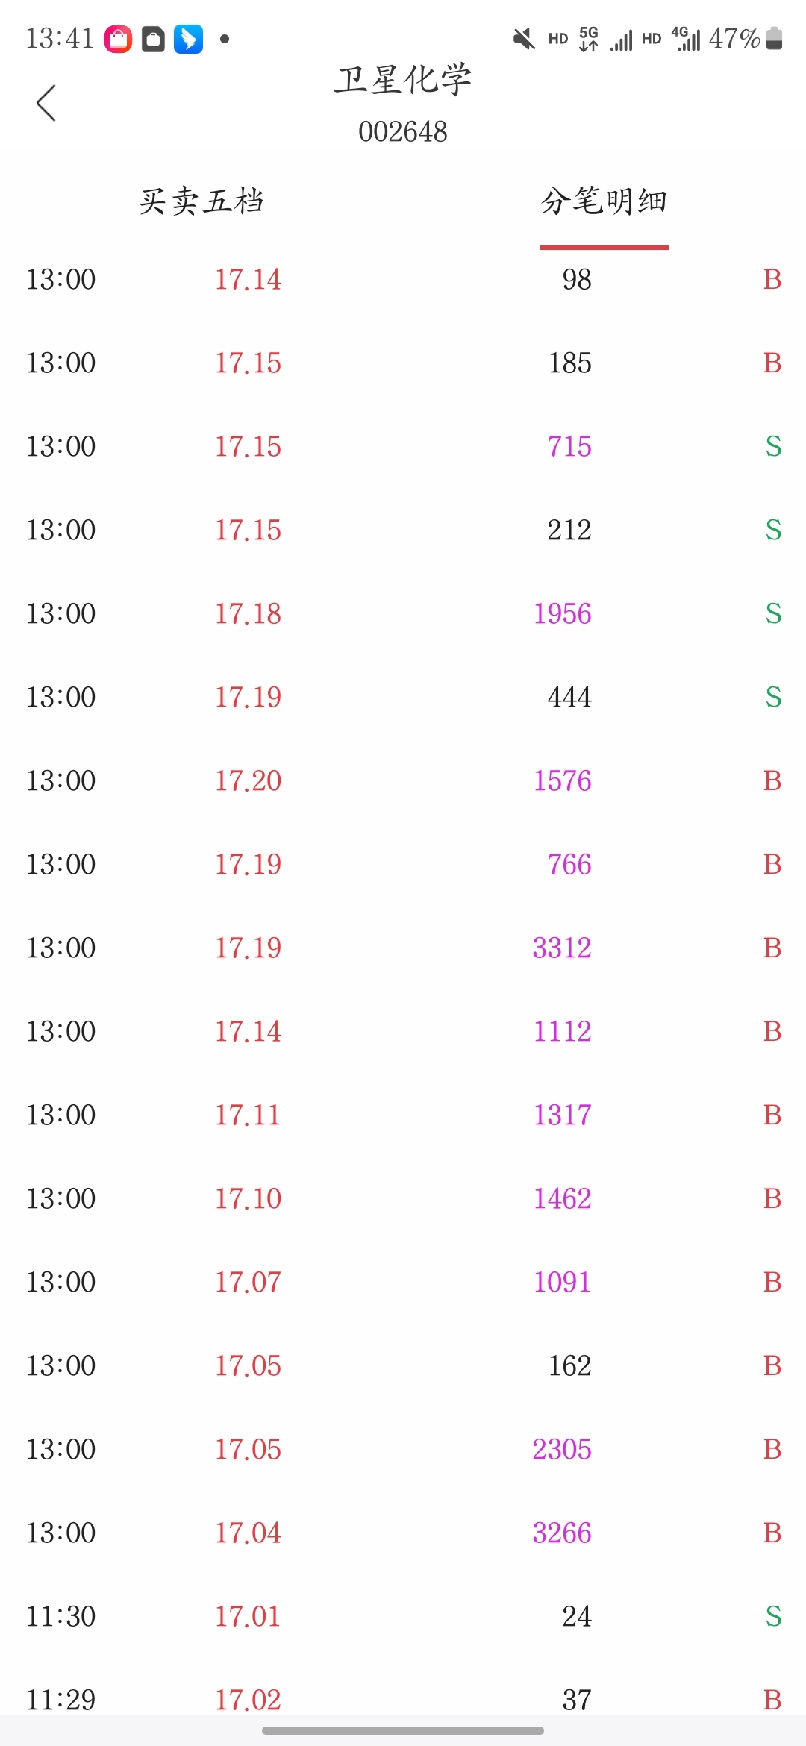
Task: Select the 17.18 price row
Action: [x=403, y=613]
